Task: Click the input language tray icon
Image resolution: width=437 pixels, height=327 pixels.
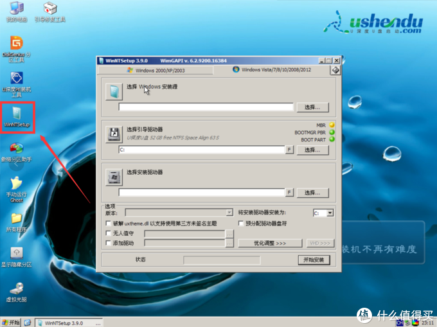Action: click(x=400, y=323)
